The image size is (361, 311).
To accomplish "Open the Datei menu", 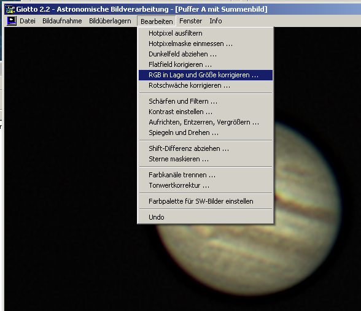I will tap(28, 21).
